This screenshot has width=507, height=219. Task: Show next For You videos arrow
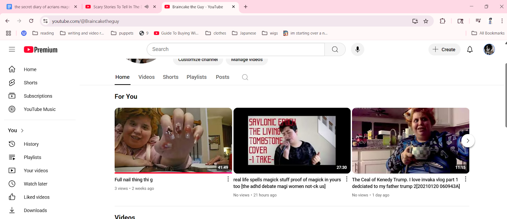click(x=468, y=141)
